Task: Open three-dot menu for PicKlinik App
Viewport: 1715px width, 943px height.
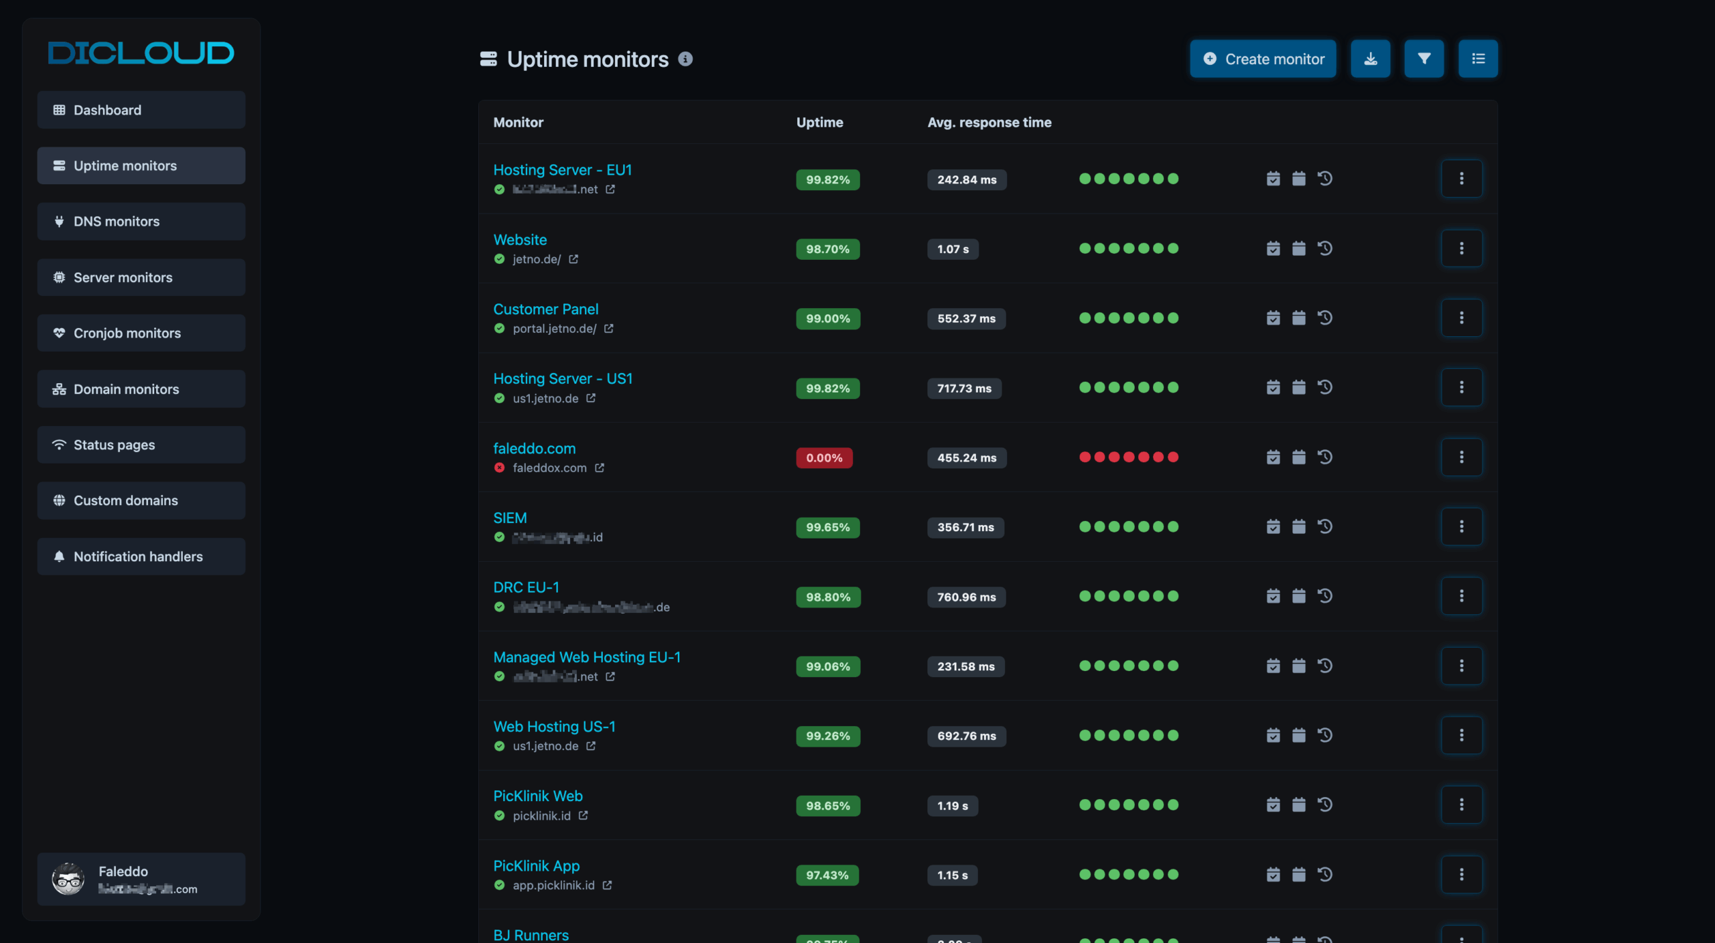Action: pyautogui.click(x=1461, y=875)
